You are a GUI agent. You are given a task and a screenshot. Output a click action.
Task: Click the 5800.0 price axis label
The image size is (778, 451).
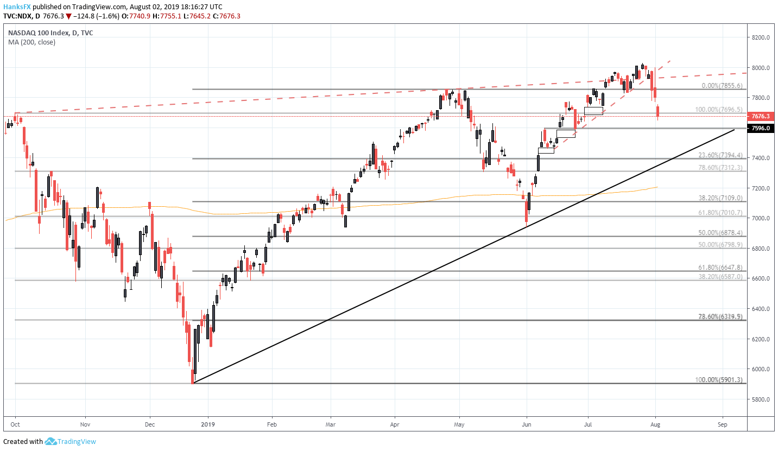[x=761, y=399]
